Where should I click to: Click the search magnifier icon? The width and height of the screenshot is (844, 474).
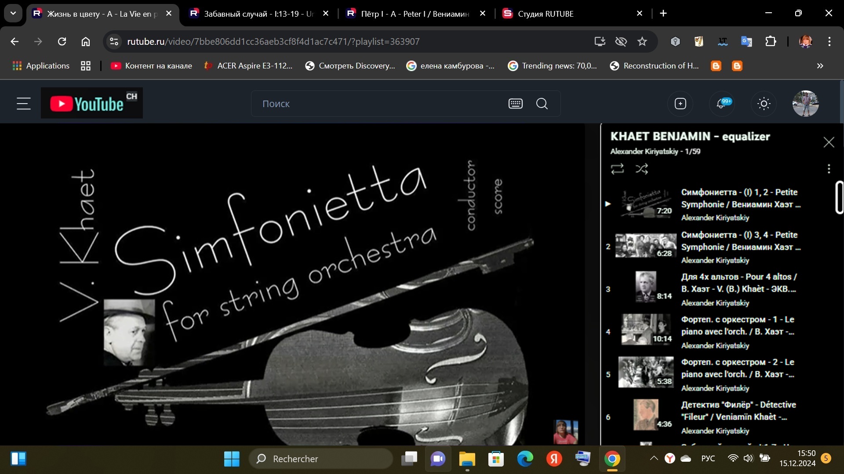coord(542,104)
